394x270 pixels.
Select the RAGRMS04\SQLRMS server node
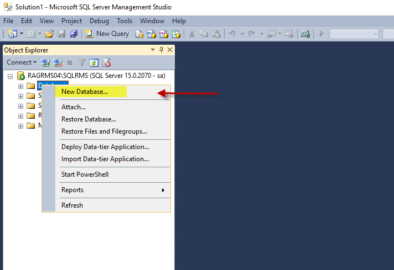pos(96,76)
